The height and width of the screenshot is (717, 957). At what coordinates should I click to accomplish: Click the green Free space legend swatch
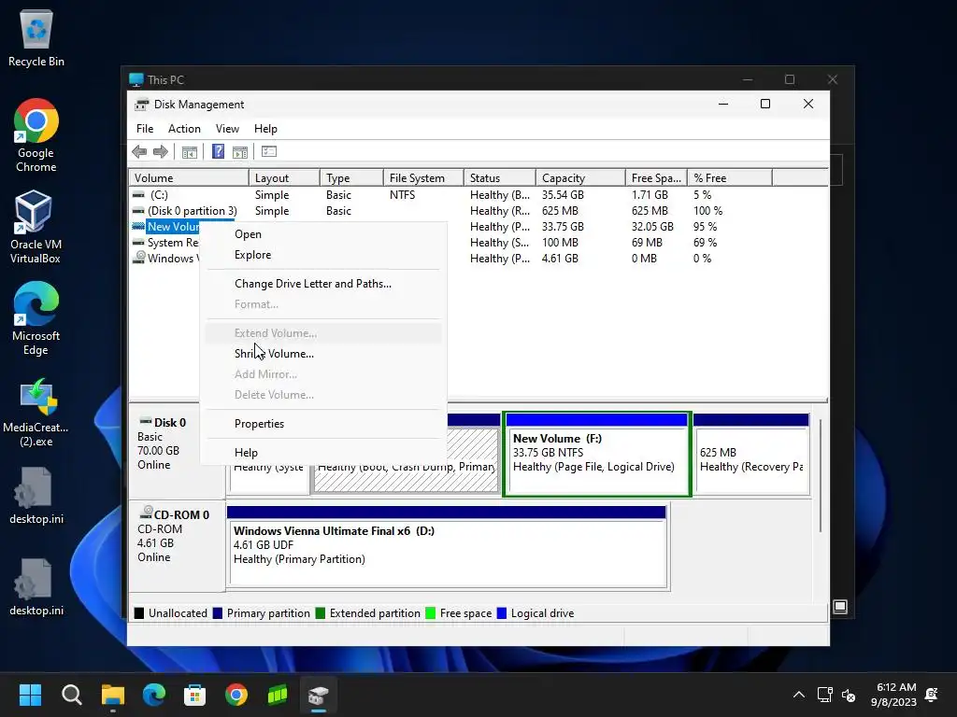[430, 613]
